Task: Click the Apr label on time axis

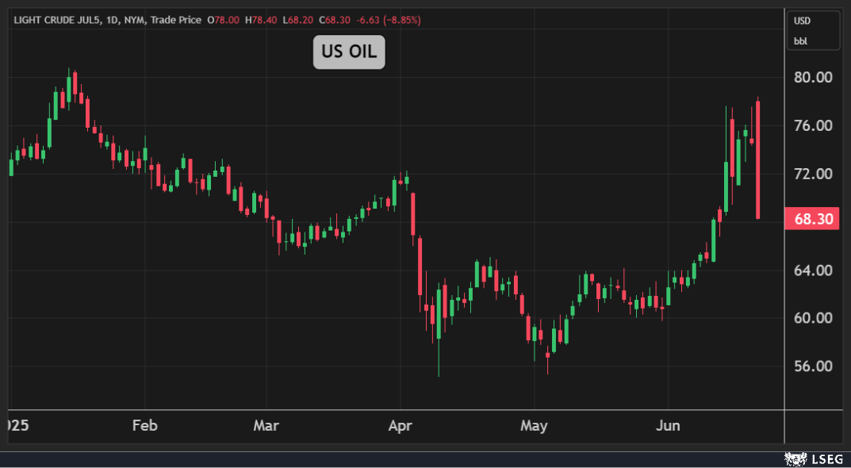Action: [400, 426]
